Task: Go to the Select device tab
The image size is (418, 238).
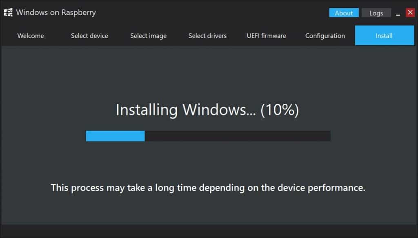Action: coord(89,36)
